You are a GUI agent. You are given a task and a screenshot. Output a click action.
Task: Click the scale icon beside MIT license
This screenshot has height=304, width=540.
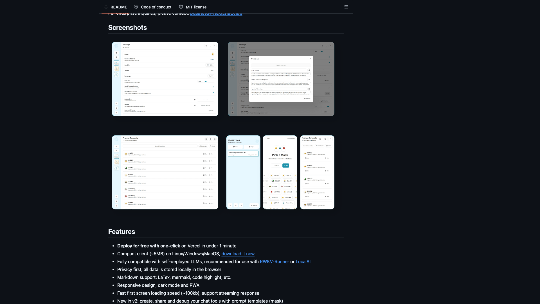pyautogui.click(x=181, y=7)
